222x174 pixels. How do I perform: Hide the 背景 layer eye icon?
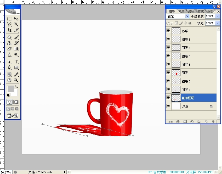click(x=168, y=106)
